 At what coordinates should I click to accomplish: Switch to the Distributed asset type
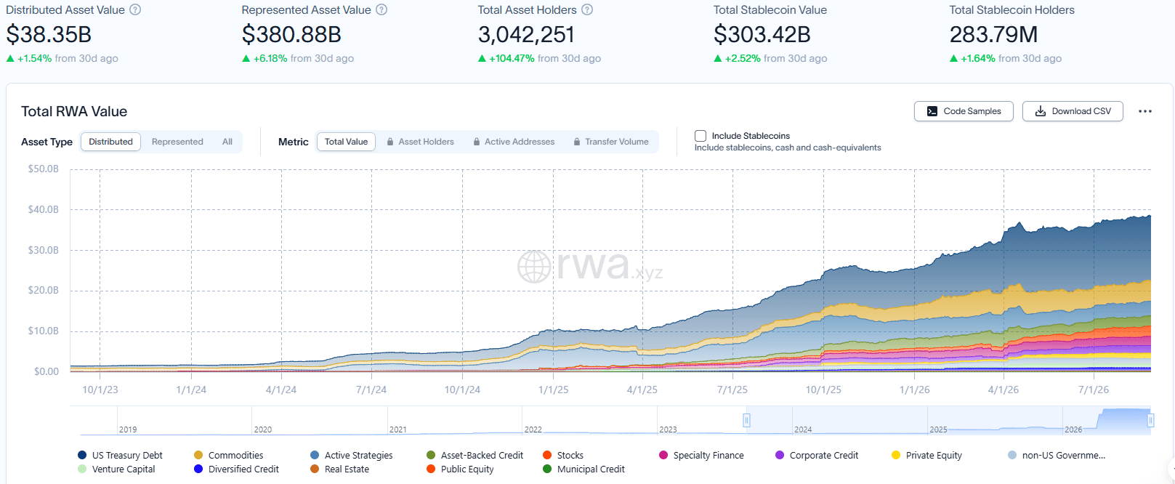pos(111,142)
